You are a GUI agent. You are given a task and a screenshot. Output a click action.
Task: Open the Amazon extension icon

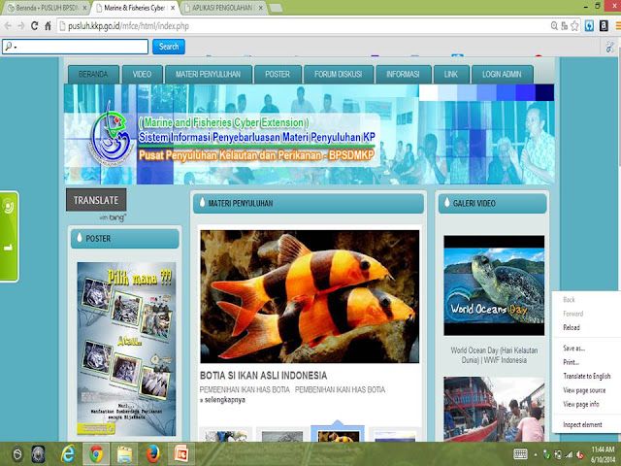pyautogui.click(x=604, y=26)
